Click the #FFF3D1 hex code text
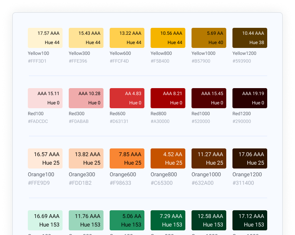This screenshot has width=295, height=235. click(37, 61)
